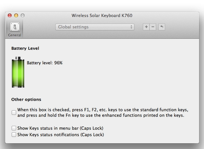Click the gray zoom window button
Image resolution: width=204 pixels, height=149 pixels.
point(23,16)
